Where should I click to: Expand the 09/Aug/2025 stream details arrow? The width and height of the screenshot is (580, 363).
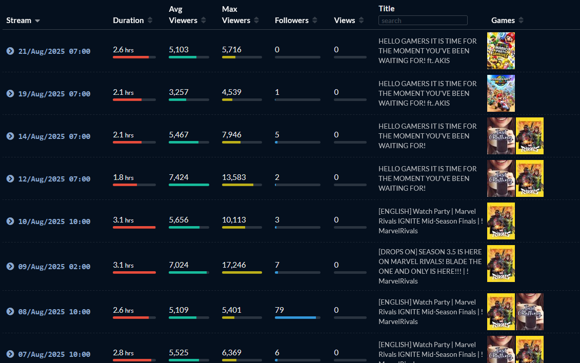click(10, 266)
